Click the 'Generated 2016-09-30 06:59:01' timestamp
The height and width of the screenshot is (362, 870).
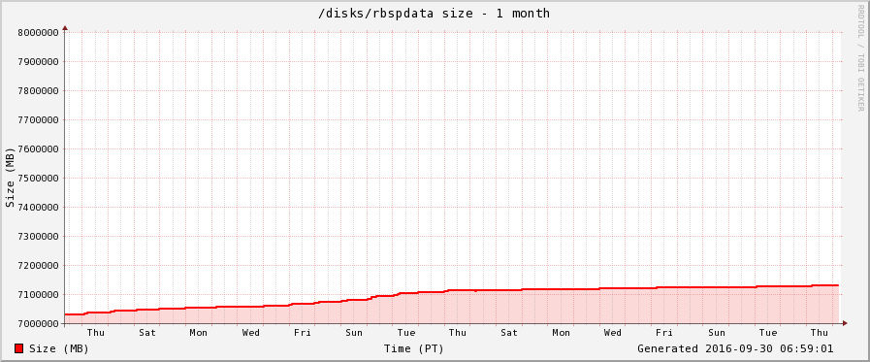(735, 348)
